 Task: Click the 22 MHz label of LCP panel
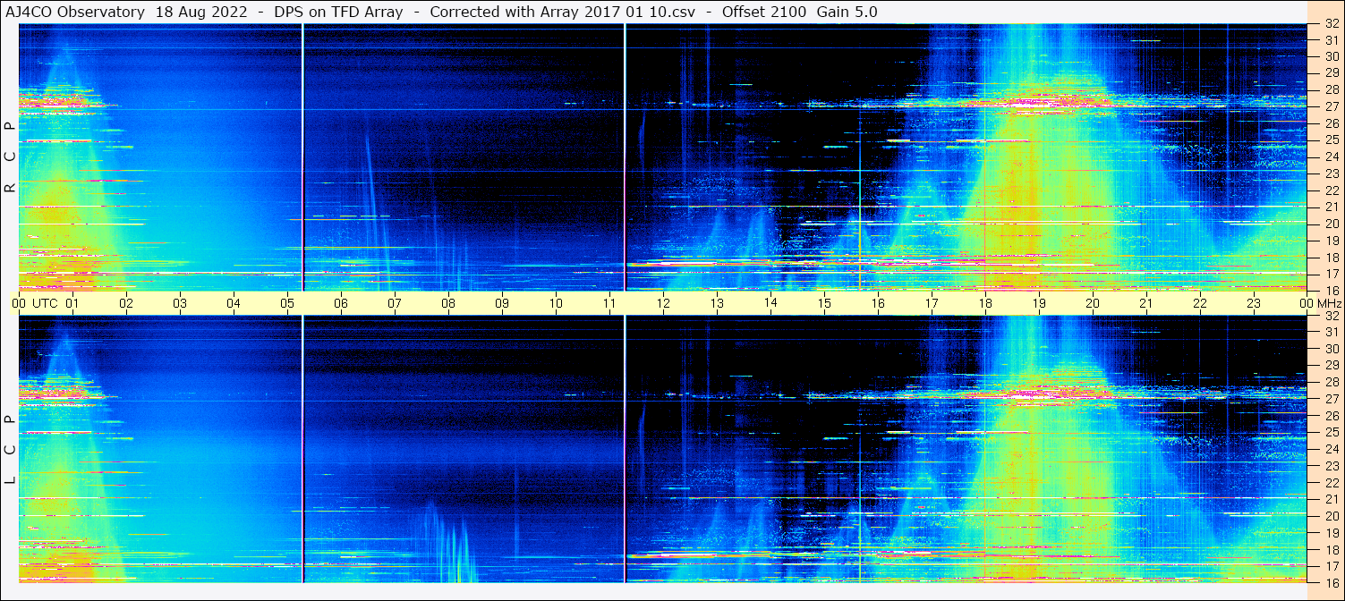1331,483
